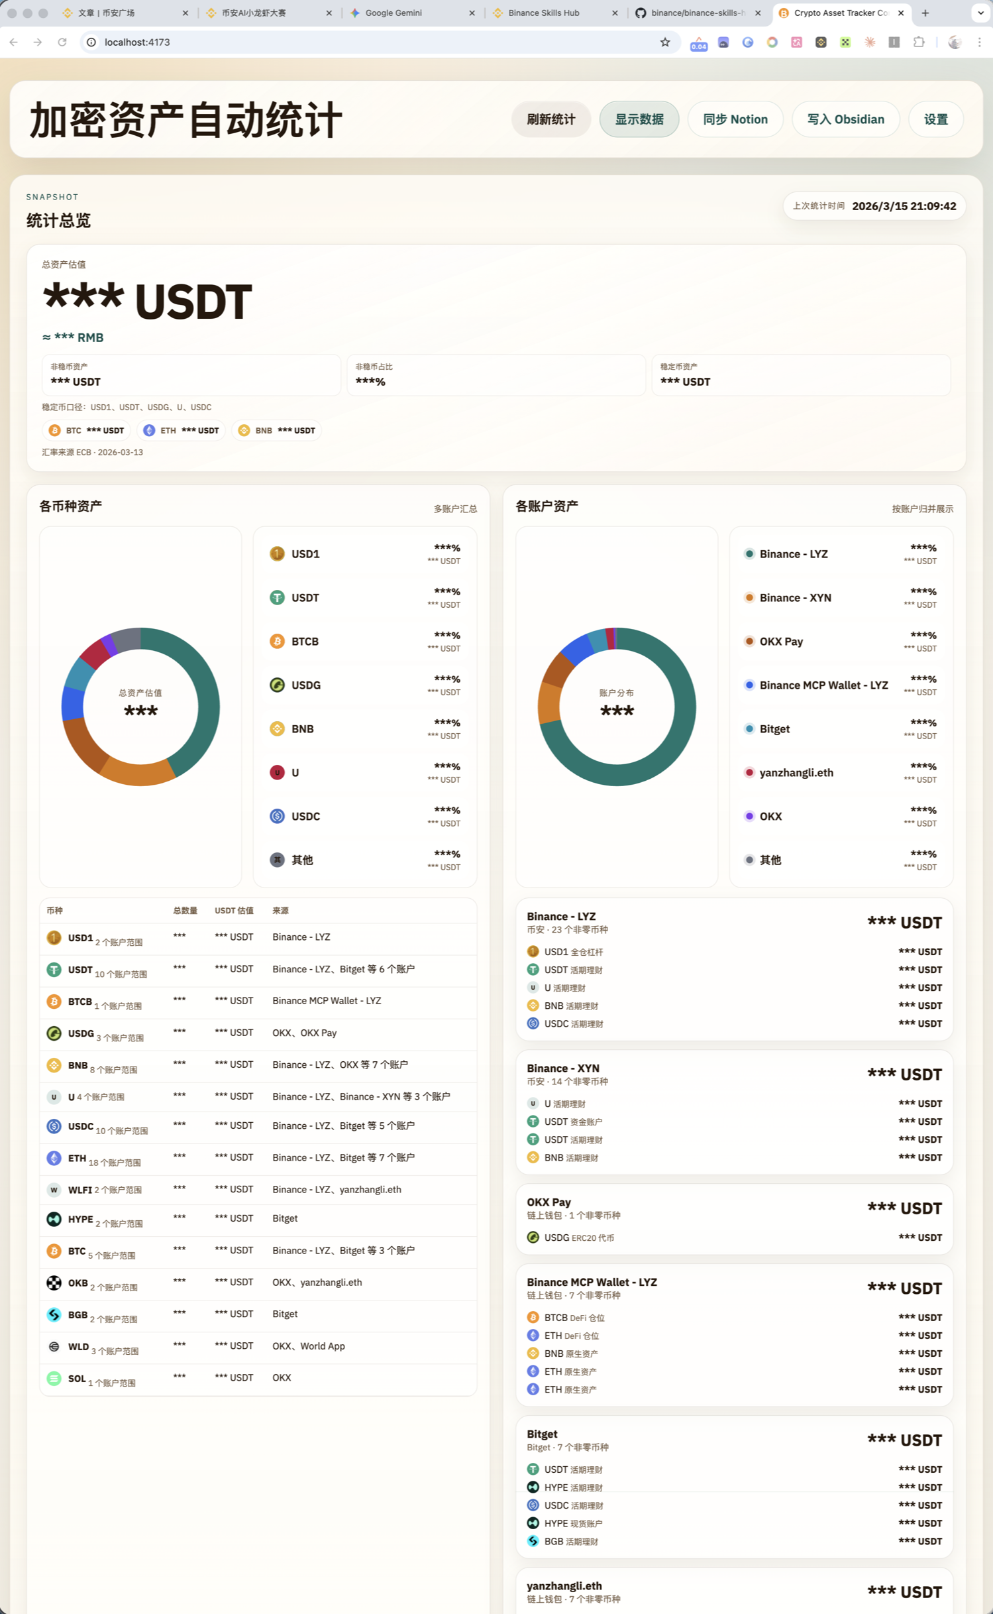Image resolution: width=993 pixels, height=1614 pixels.
Task: Click the Binance MCP Wallet - LYZ legend dot
Action: [749, 685]
